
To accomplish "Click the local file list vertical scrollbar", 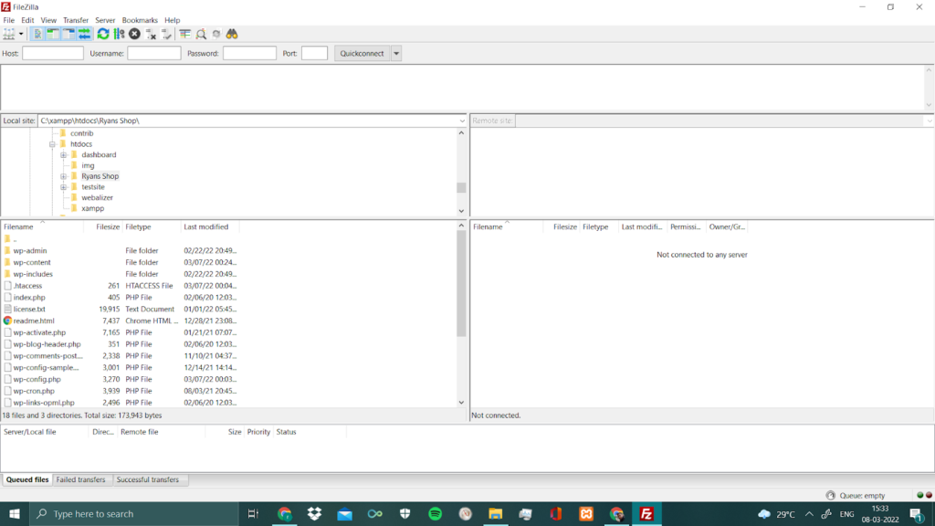I will tap(461, 284).
